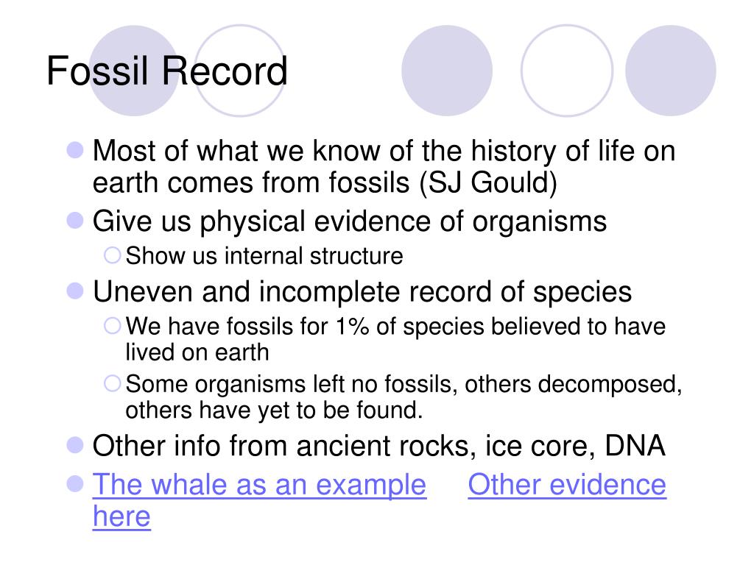754x565 pixels.
Task: Select bullet beside 'Give us physical evidence'
Action: tap(75, 221)
